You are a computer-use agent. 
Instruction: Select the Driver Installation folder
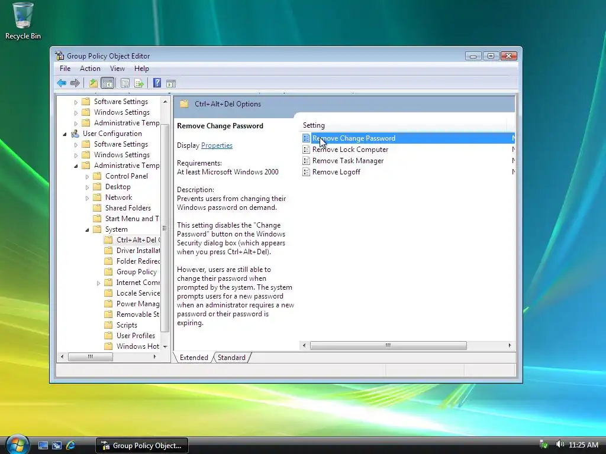(138, 251)
